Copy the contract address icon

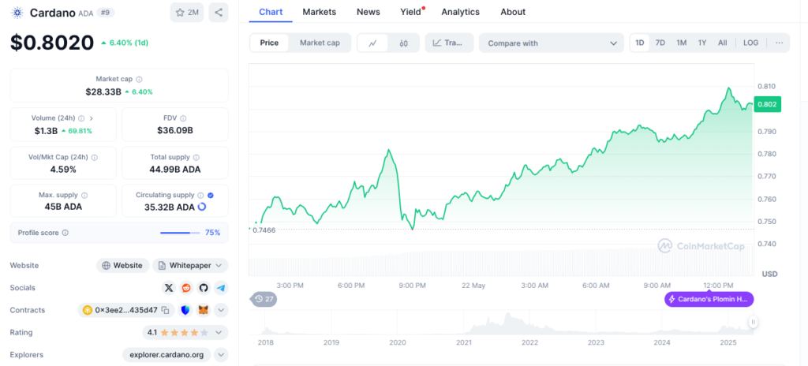pos(166,310)
